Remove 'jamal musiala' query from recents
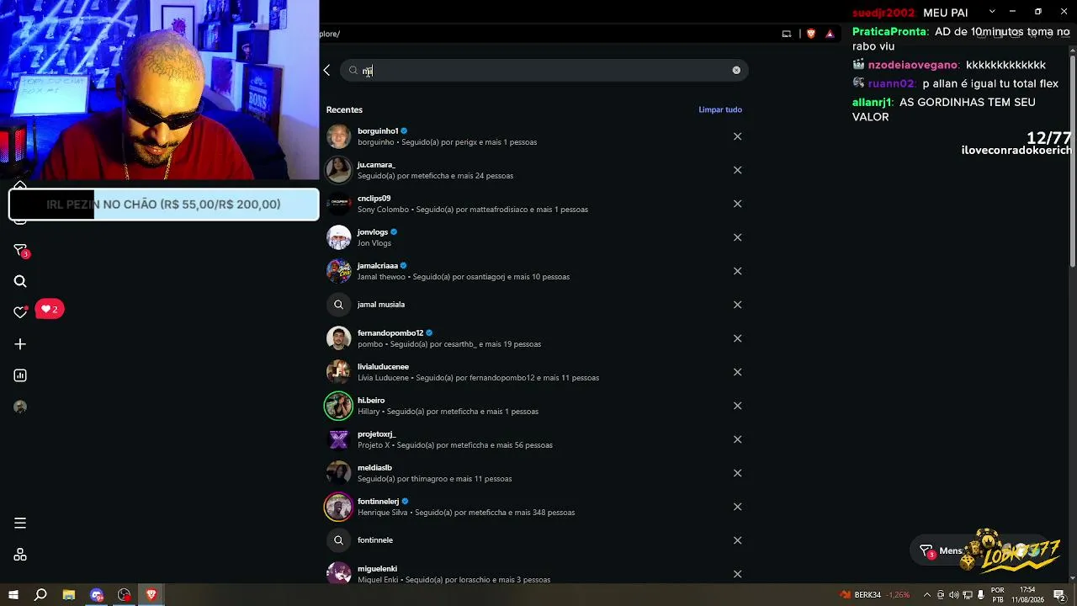 pos(737,305)
